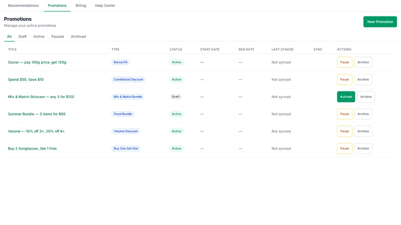Open the Caviar 100g promotion

point(37,62)
